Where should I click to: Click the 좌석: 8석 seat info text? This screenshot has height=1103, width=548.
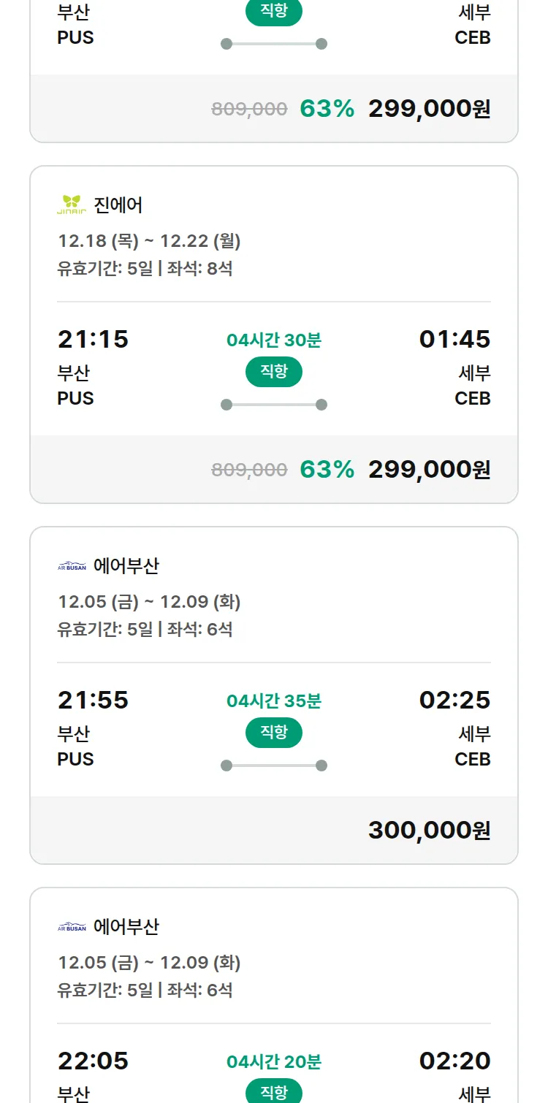click(x=199, y=269)
